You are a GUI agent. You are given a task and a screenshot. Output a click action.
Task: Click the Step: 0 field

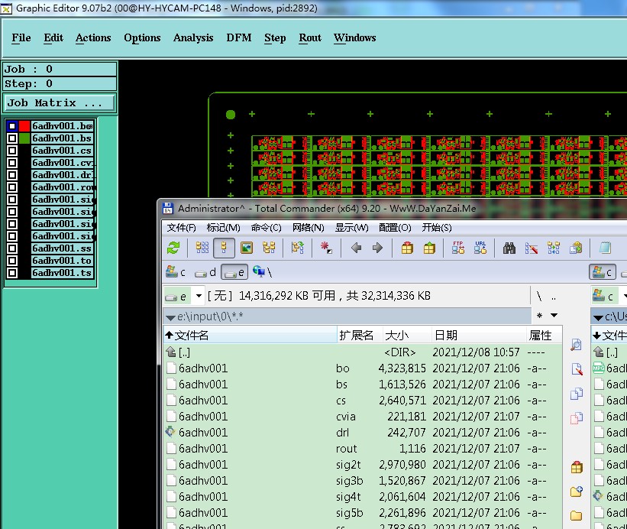coord(60,83)
